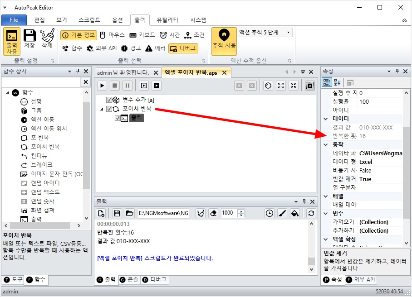This screenshot has height=297, width=412.
Task: Uncheck the 변수 추가 [a] action checkbox
Action: (109, 100)
